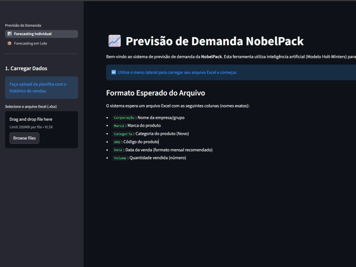
Task: Click the package icon beside Forecasting em Lote
Action: pos(9,43)
